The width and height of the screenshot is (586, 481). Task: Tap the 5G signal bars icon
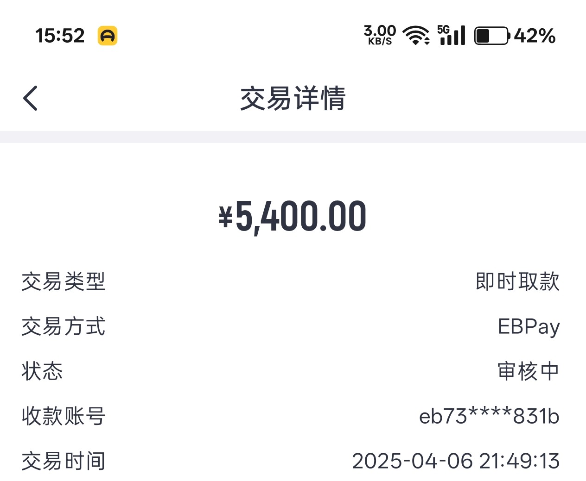pos(451,36)
